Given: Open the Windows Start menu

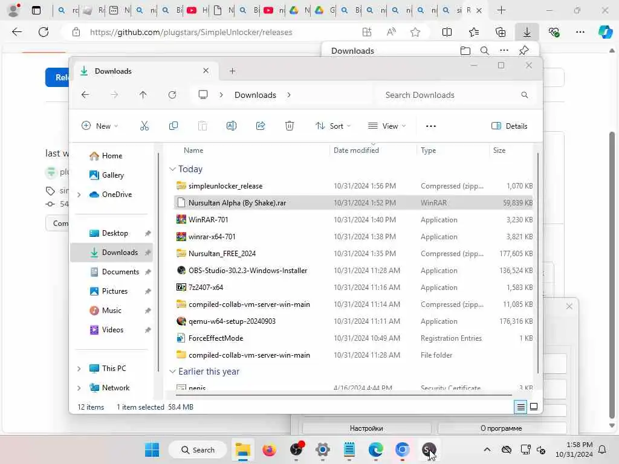Looking at the screenshot, I should point(152,449).
